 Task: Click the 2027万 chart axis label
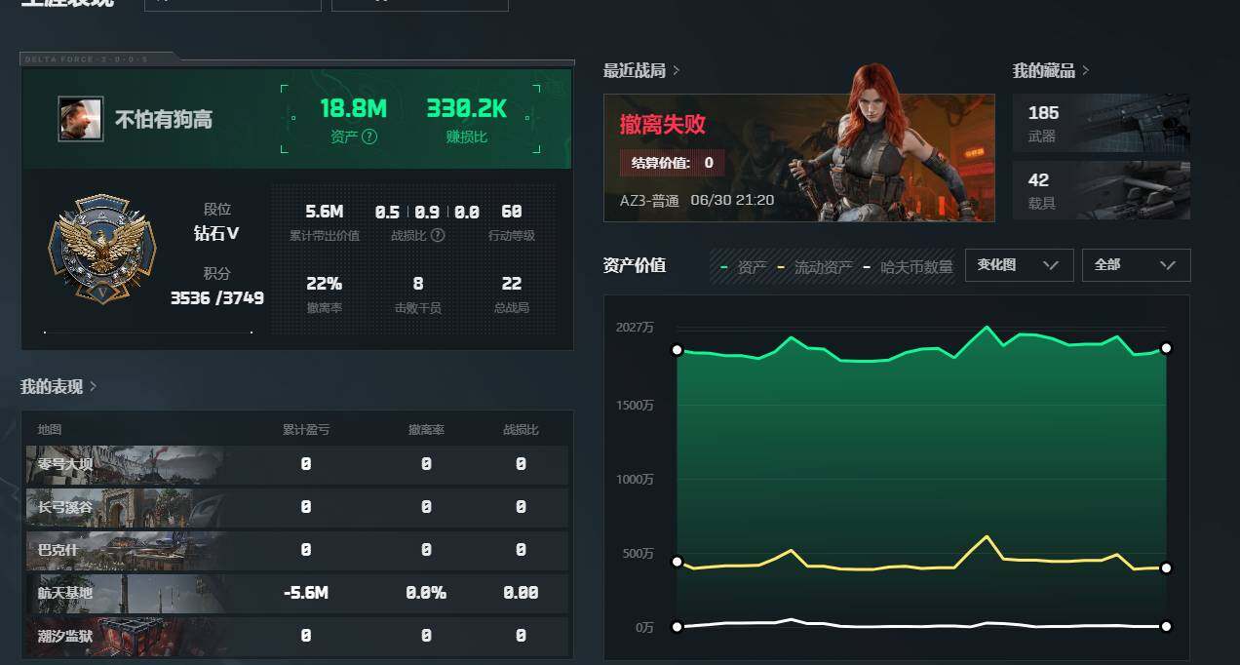(635, 327)
